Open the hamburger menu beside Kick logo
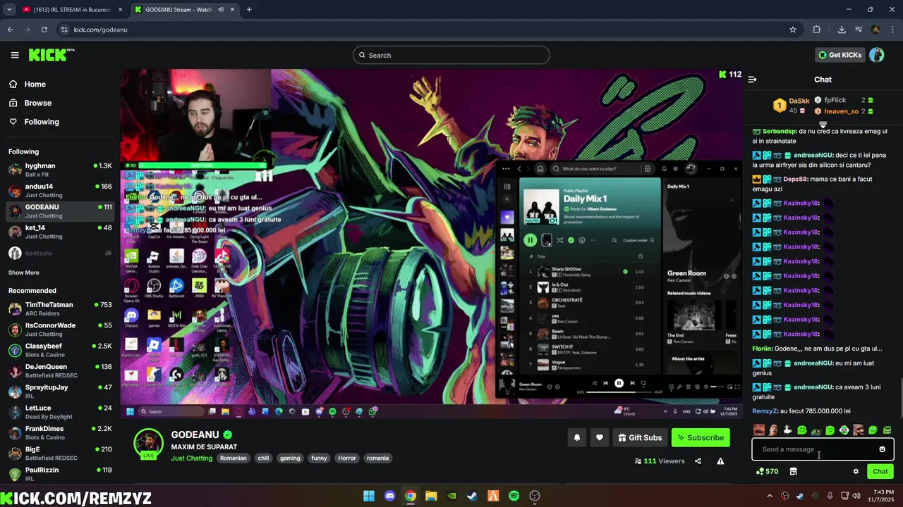Viewport: 903px width, 507px height. point(15,55)
